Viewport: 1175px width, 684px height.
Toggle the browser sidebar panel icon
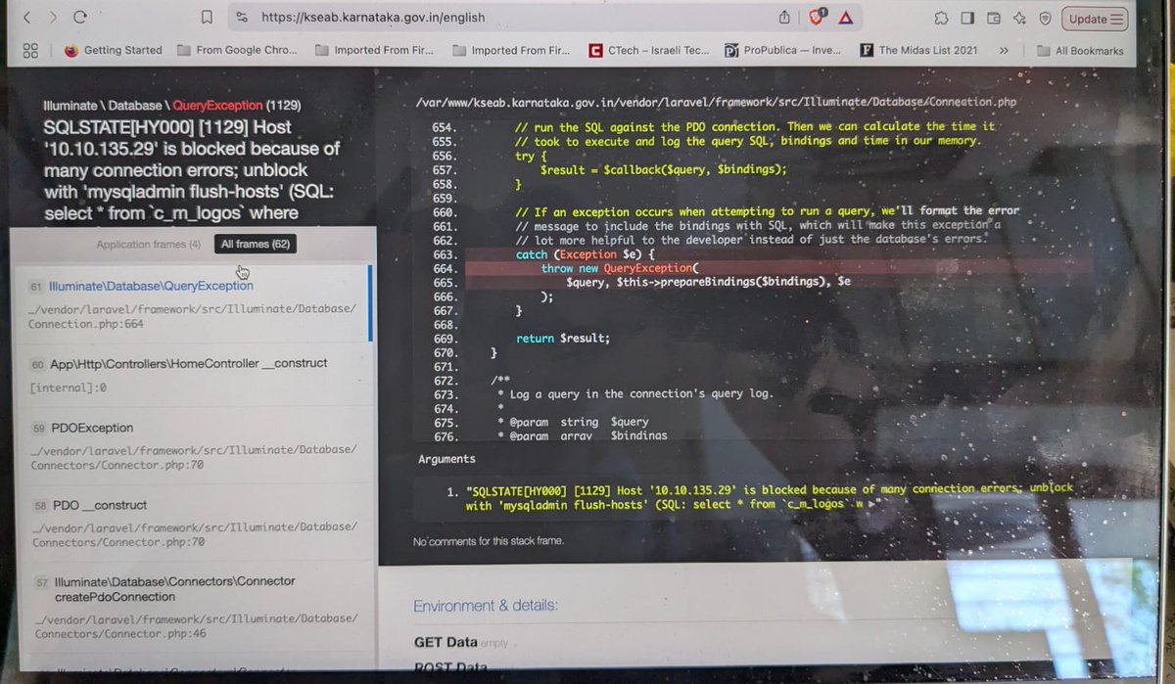pyautogui.click(x=965, y=18)
